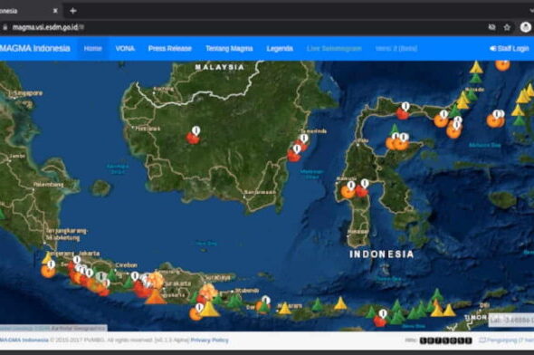Viewport: 534px width, 355px height.
Task: Open the Pengunjung visitors link
Action: (x=507, y=340)
